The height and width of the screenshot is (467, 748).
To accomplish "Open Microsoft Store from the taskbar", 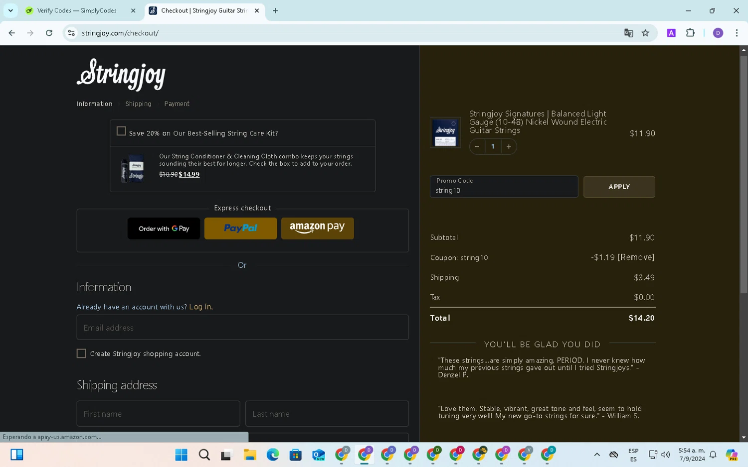I will 296,455.
